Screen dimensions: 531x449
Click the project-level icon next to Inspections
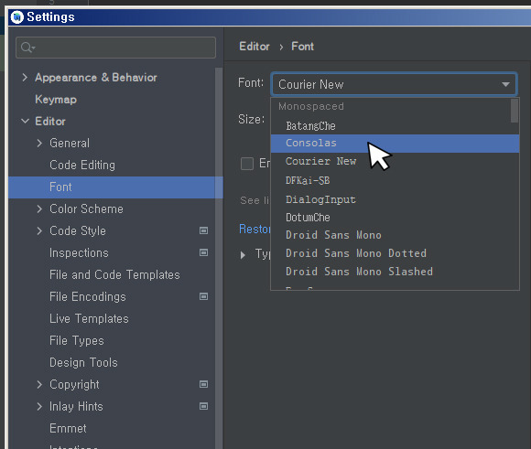pos(203,252)
